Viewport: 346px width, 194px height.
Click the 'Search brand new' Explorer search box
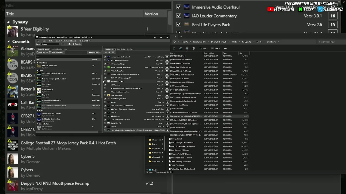[x=331, y=42]
